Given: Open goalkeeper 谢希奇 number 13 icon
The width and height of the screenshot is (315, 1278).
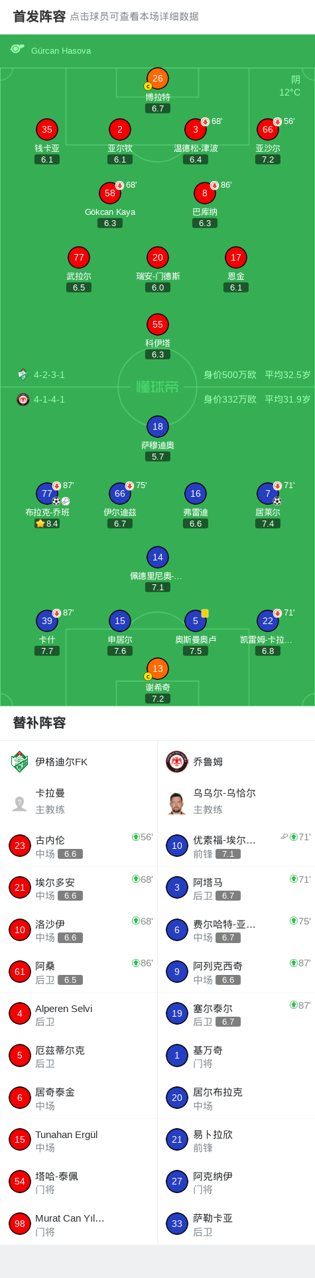Looking at the screenshot, I should coord(158,669).
